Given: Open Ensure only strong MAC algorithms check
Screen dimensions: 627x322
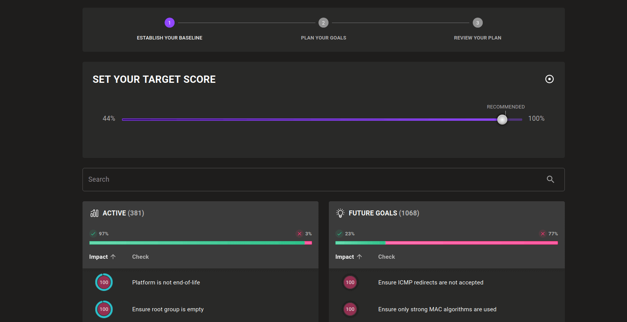Looking at the screenshot, I should (437, 309).
